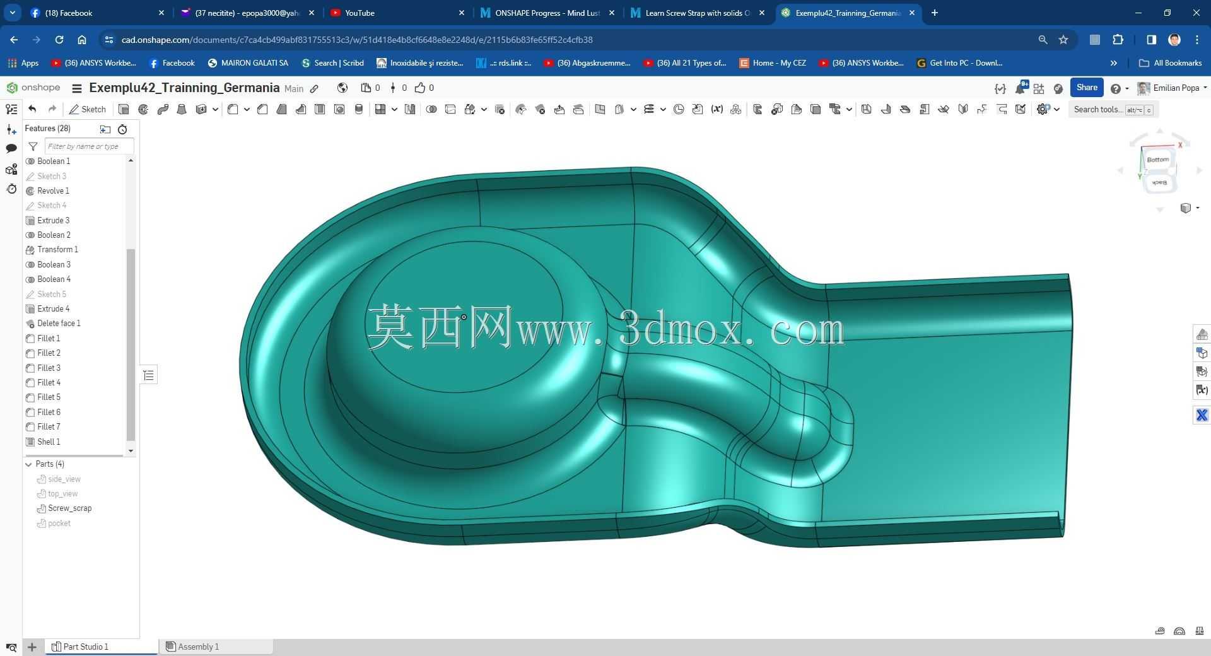Image resolution: width=1211 pixels, height=656 pixels.
Task: Switch to the ONSHAPE Progress browser tab
Action: point(547,13)
